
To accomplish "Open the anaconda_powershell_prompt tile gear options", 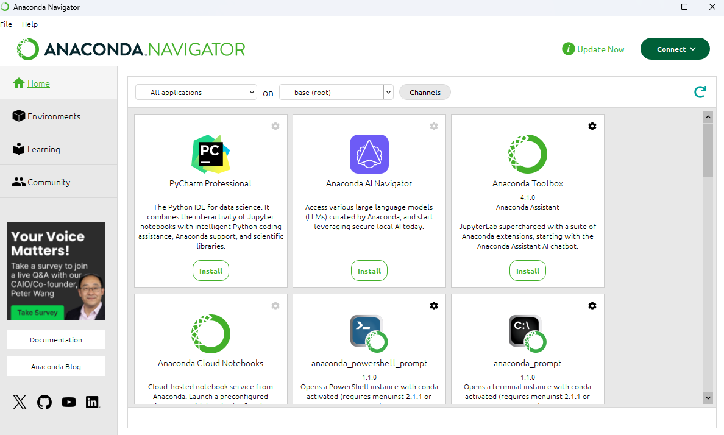I will [433, 306].
